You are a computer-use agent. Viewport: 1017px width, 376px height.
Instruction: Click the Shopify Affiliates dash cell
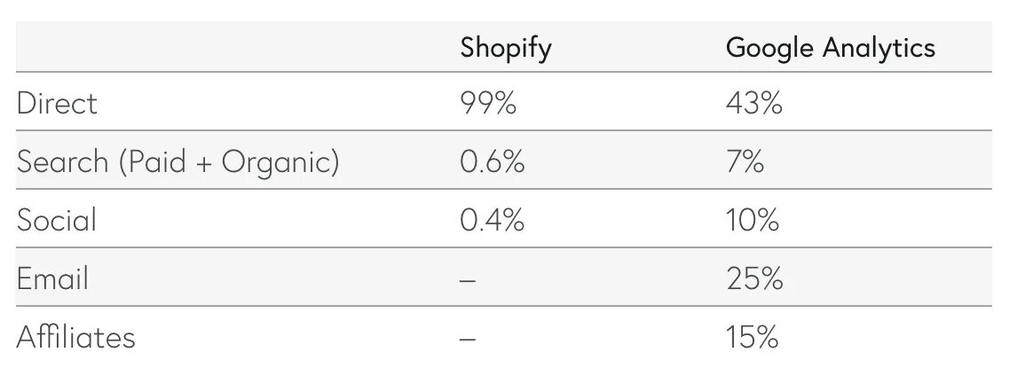468,339
